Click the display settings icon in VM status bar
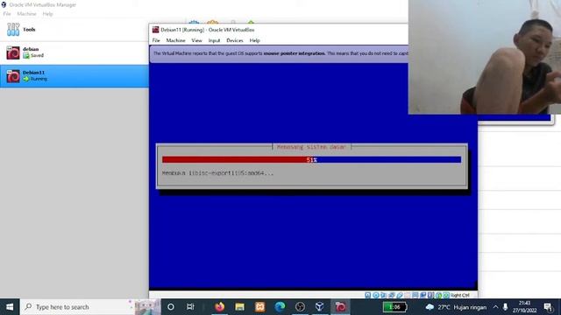Viewport: 561px width, 315px height. coord(415,295)
